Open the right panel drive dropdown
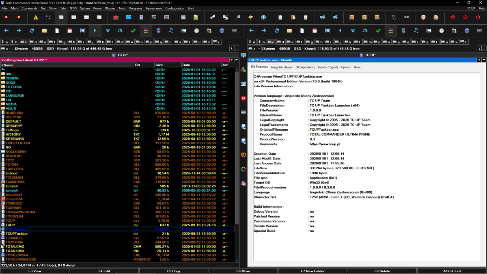The height and width of the screenshot is (274, 487). click(254, 49)
